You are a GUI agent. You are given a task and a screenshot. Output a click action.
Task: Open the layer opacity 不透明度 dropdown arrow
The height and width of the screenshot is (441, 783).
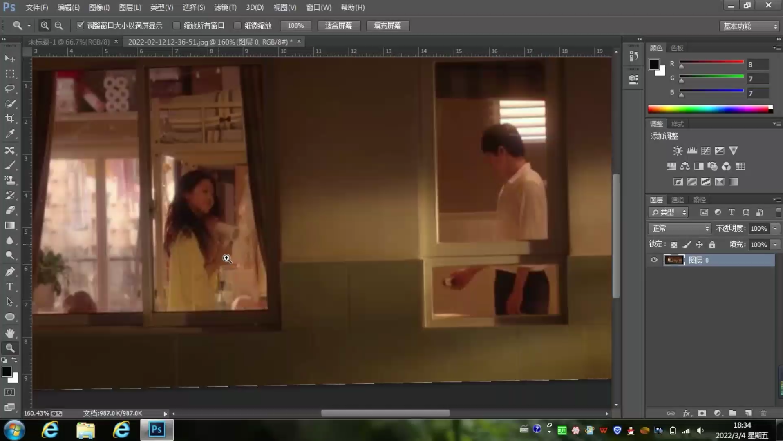coord(775,229)
